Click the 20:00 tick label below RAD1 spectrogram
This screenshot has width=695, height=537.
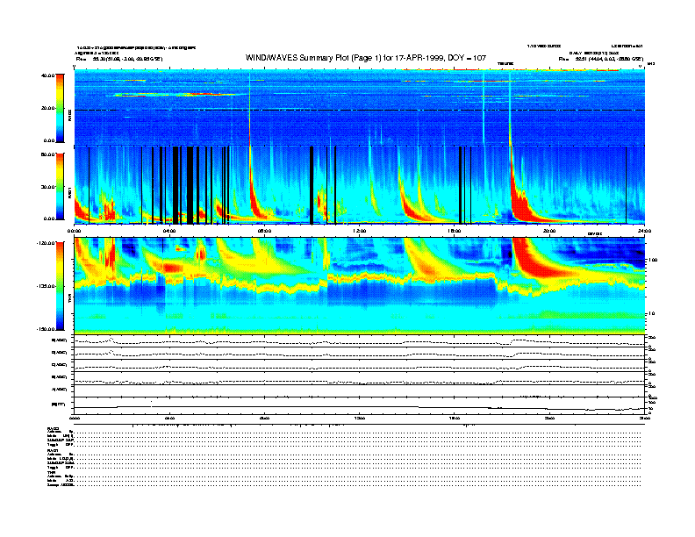pos(549,231)
